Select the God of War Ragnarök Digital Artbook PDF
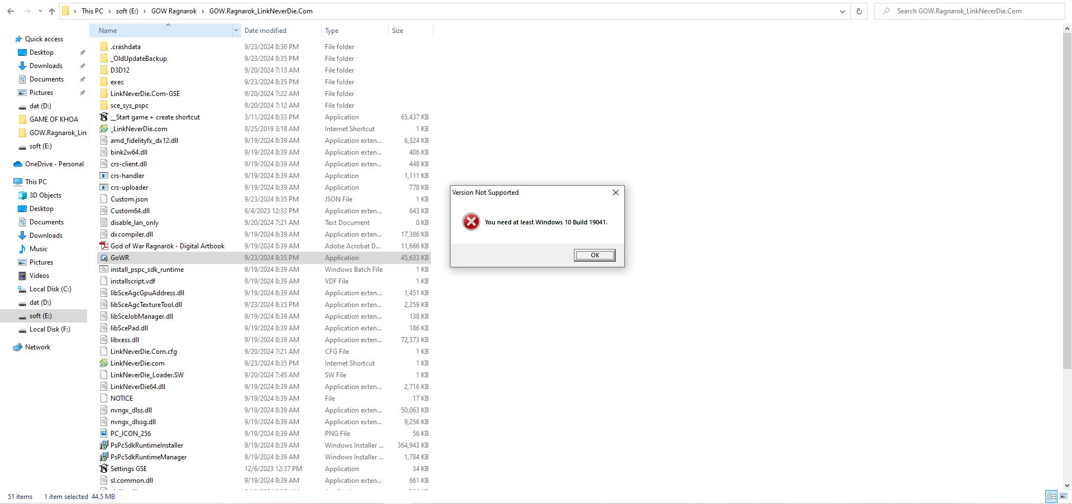Image resolution: width=1072 pixels, height=504 pixels. 167,246
